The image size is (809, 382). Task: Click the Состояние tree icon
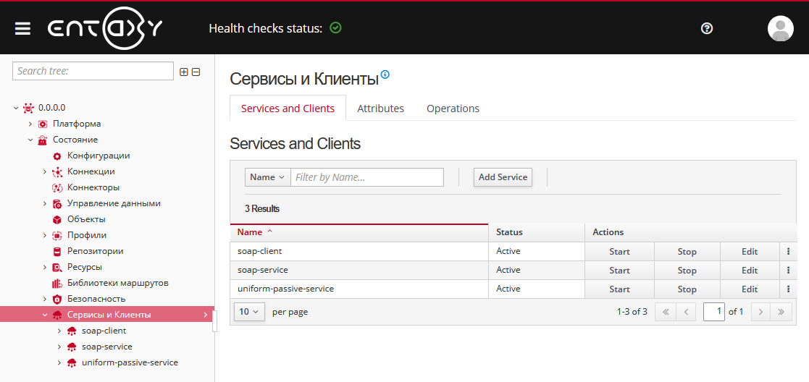[43, 140]
